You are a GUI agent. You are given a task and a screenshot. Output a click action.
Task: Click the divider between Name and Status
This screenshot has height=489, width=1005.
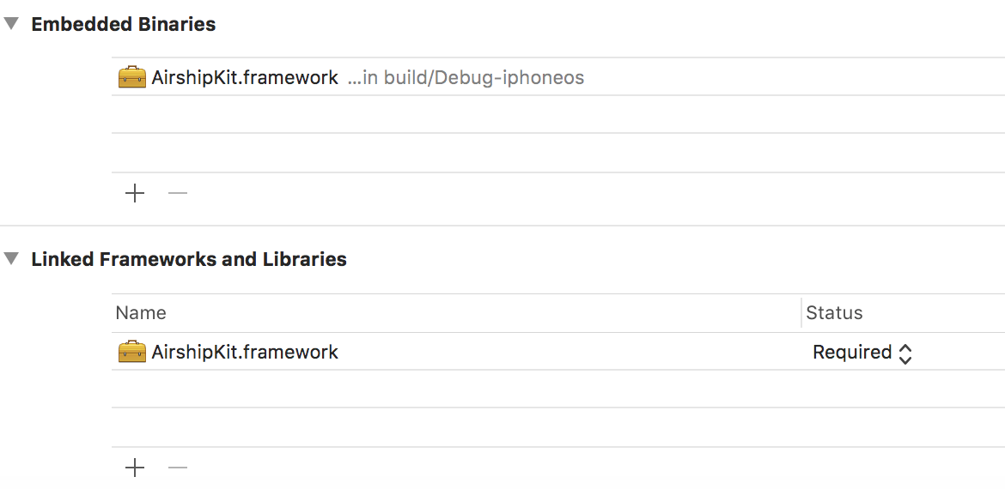coord(801,313)
